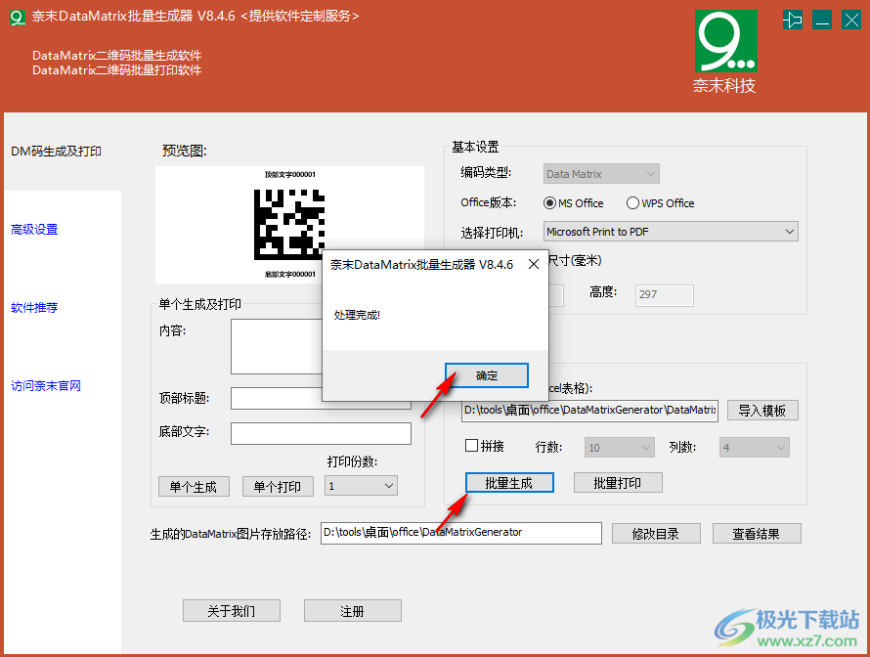Click the 导入模板 button
This screenshot has width=870, height=657.
coord(762,411)
